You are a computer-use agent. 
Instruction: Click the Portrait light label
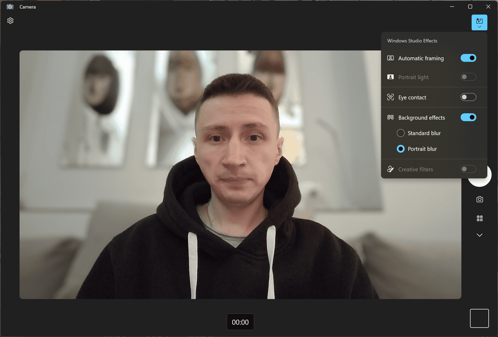click(413, 77)
